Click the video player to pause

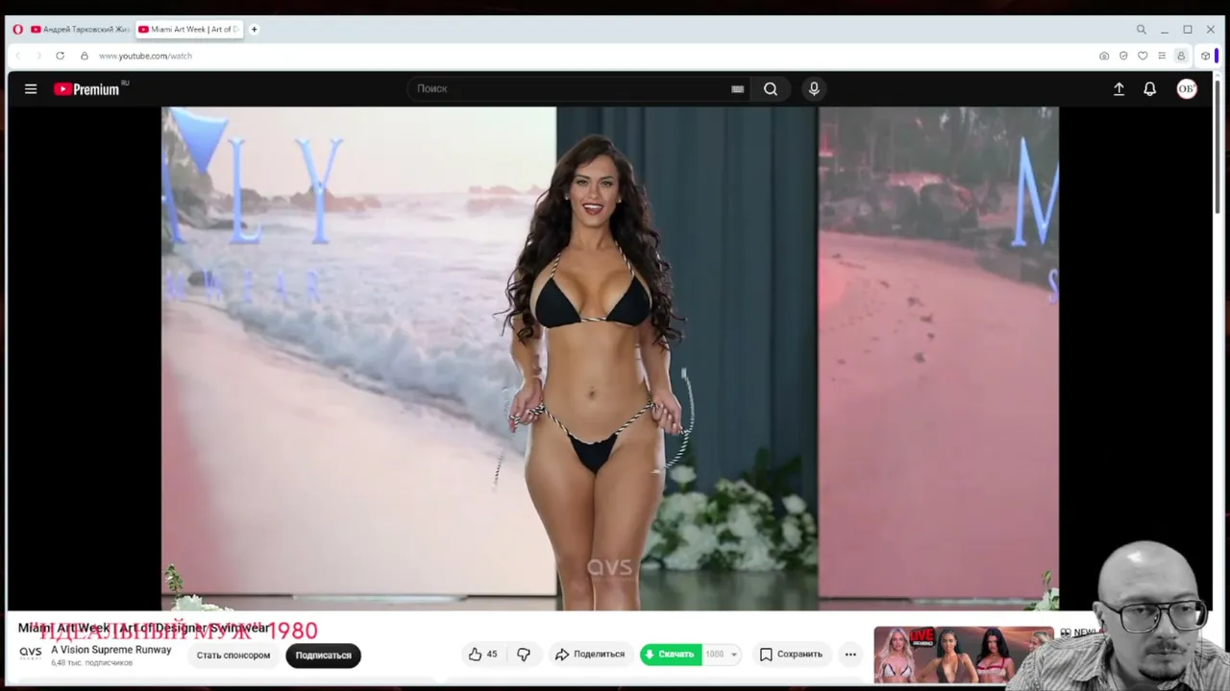coord(610,358)
